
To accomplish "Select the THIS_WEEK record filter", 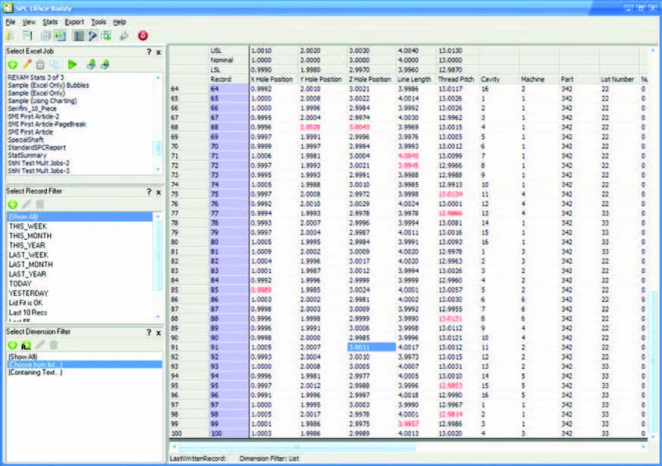I will point(28,226).
